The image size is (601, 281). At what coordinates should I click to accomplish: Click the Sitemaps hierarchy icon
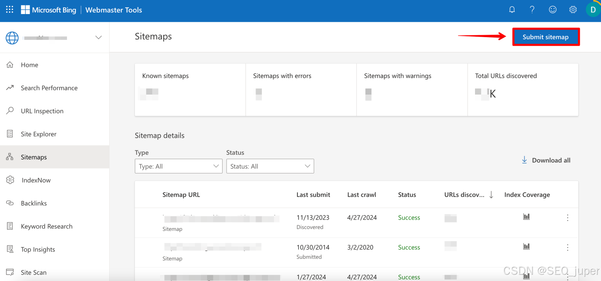tap(10, 157)
